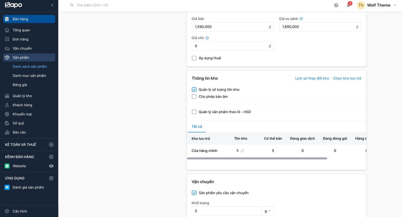Open the Lịch sử thay đổi kho link
Screen dimensions: 402x217
(312, 78)
